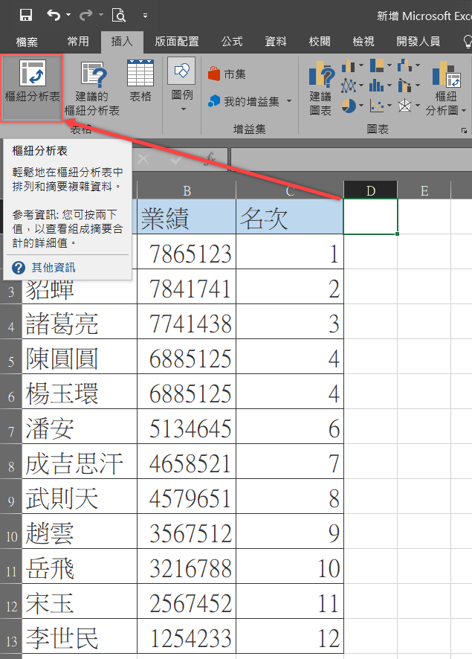The image size is (472, 659).
Task: Click the Save icon in quick access toolbar
Action: [x=25, y=15]
